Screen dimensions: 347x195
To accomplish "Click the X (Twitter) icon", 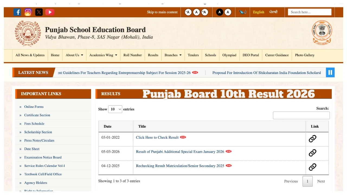I will [x=39, y=12].
